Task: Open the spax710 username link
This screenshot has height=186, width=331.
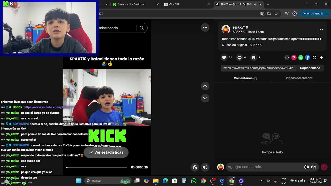Action: [240, 27]
